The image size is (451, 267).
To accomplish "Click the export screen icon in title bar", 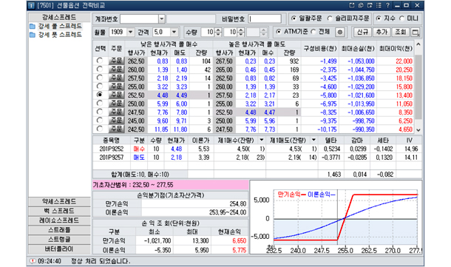I will click(x=370, y=5).
